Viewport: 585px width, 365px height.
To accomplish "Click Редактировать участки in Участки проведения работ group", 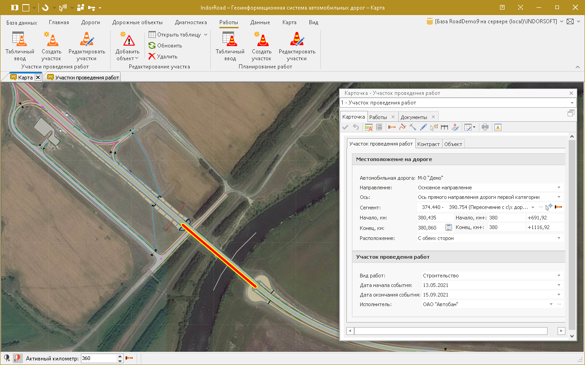I will pos(86,46).
